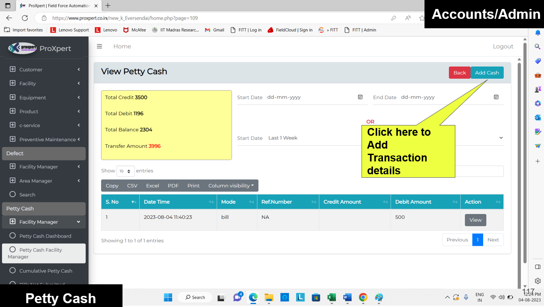
Task: Open the Show entries count selector
Action: pos(125,171)
